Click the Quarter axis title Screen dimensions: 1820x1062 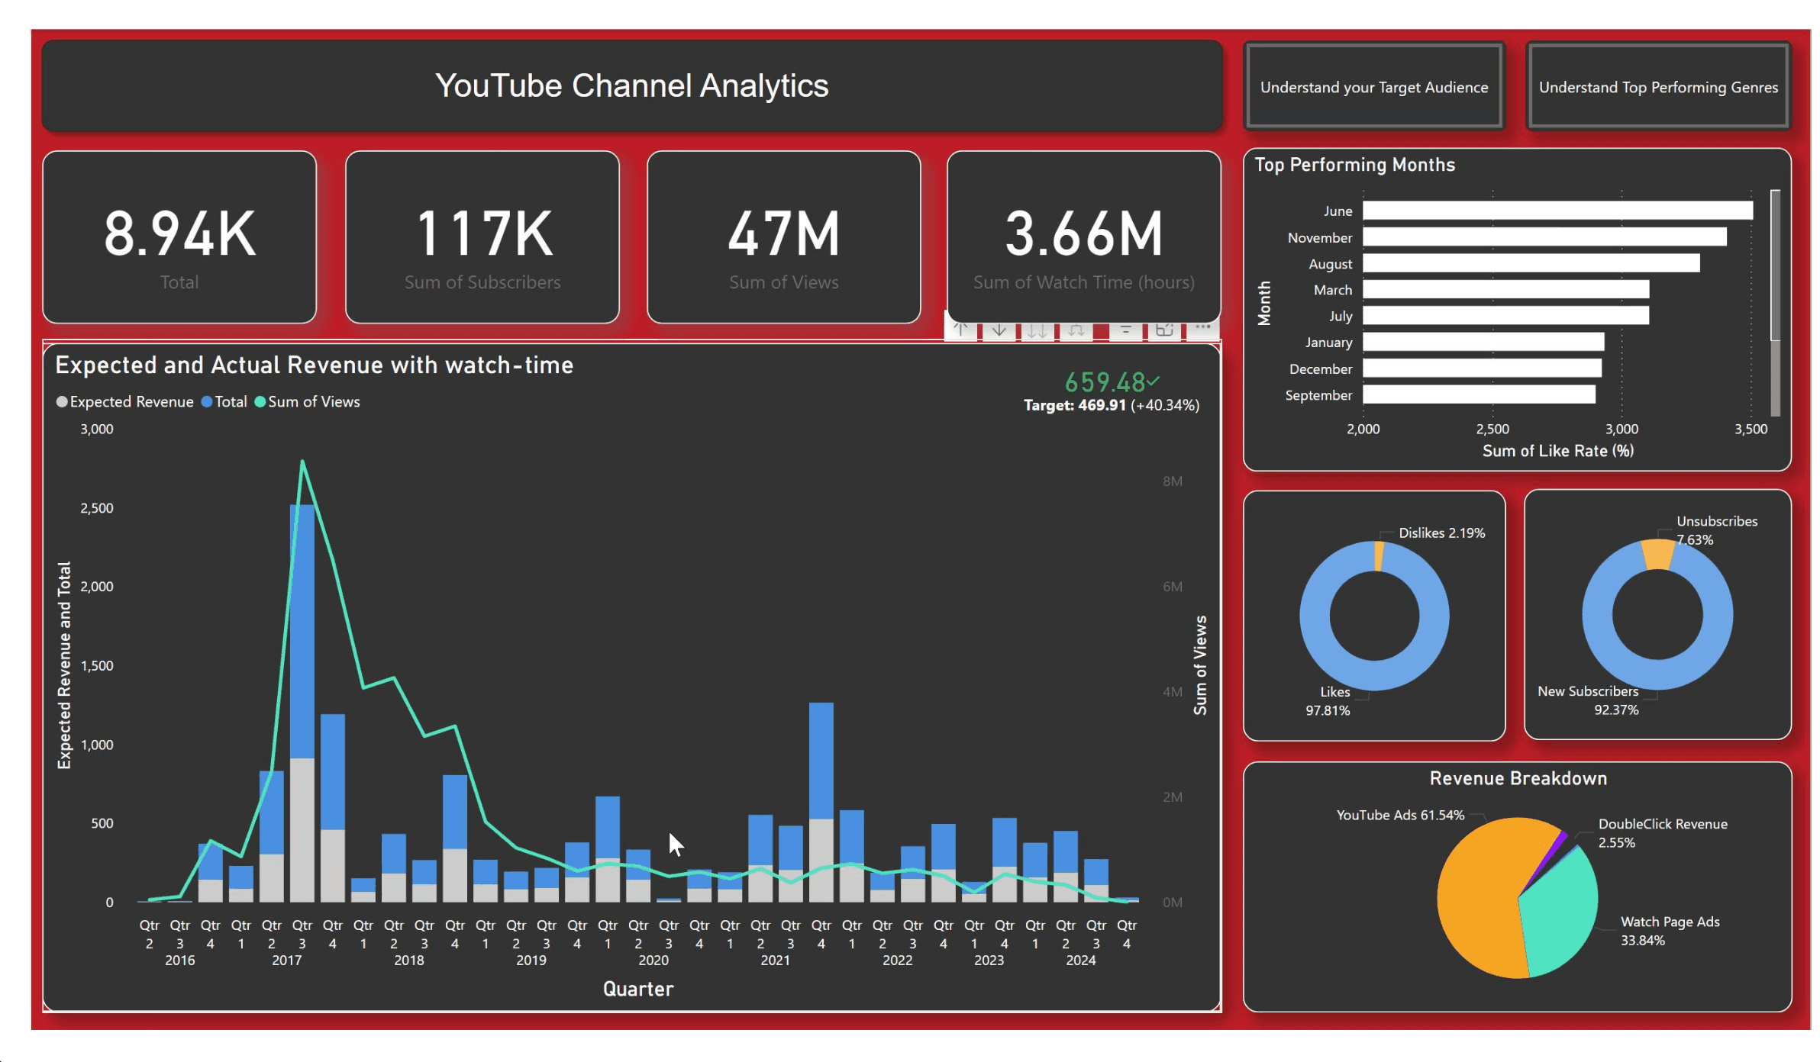coord(638,989)
